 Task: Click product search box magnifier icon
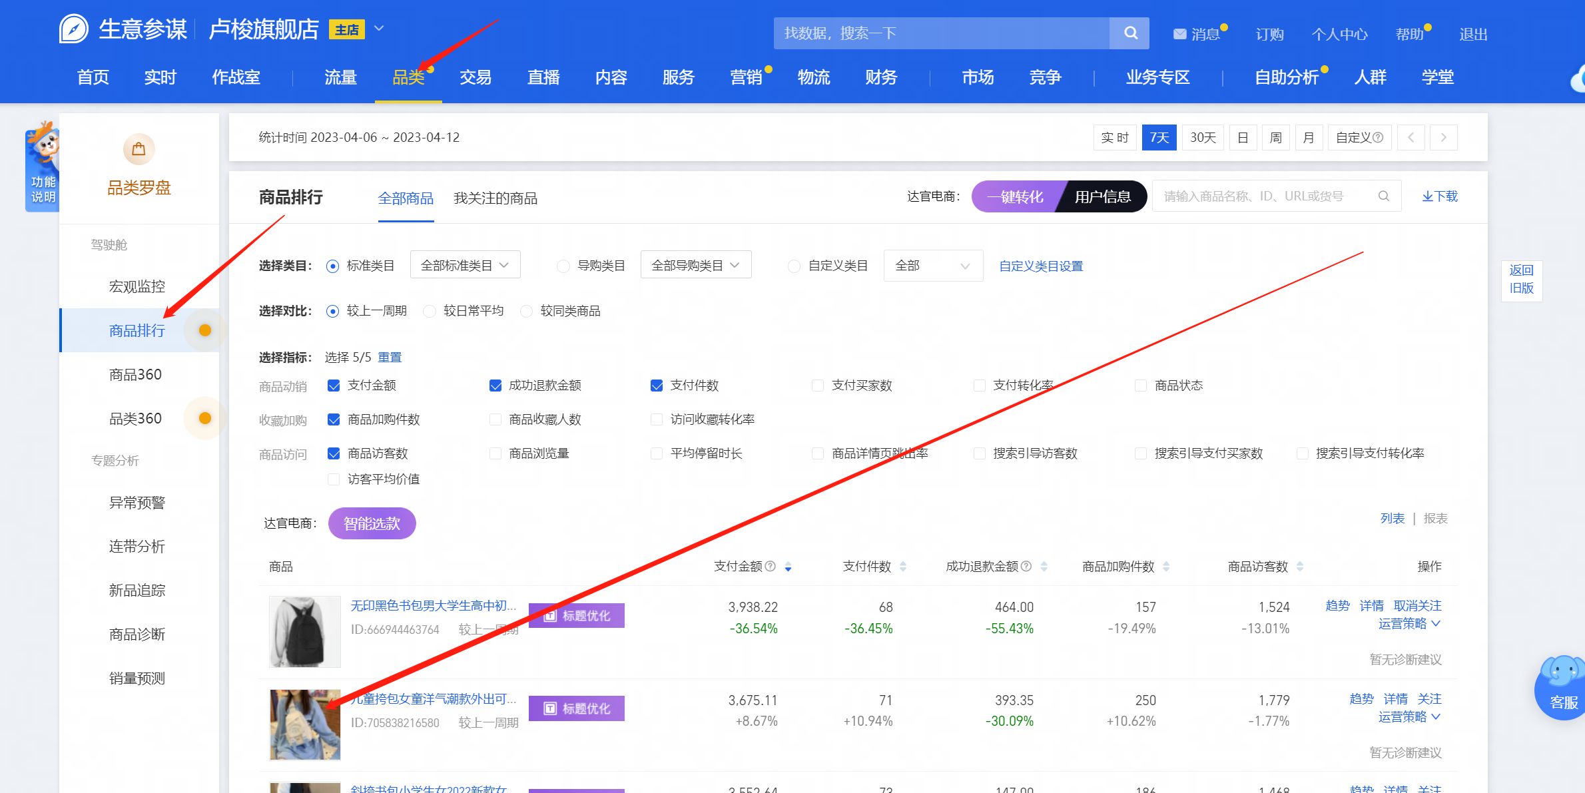(x=1383, y=196)
